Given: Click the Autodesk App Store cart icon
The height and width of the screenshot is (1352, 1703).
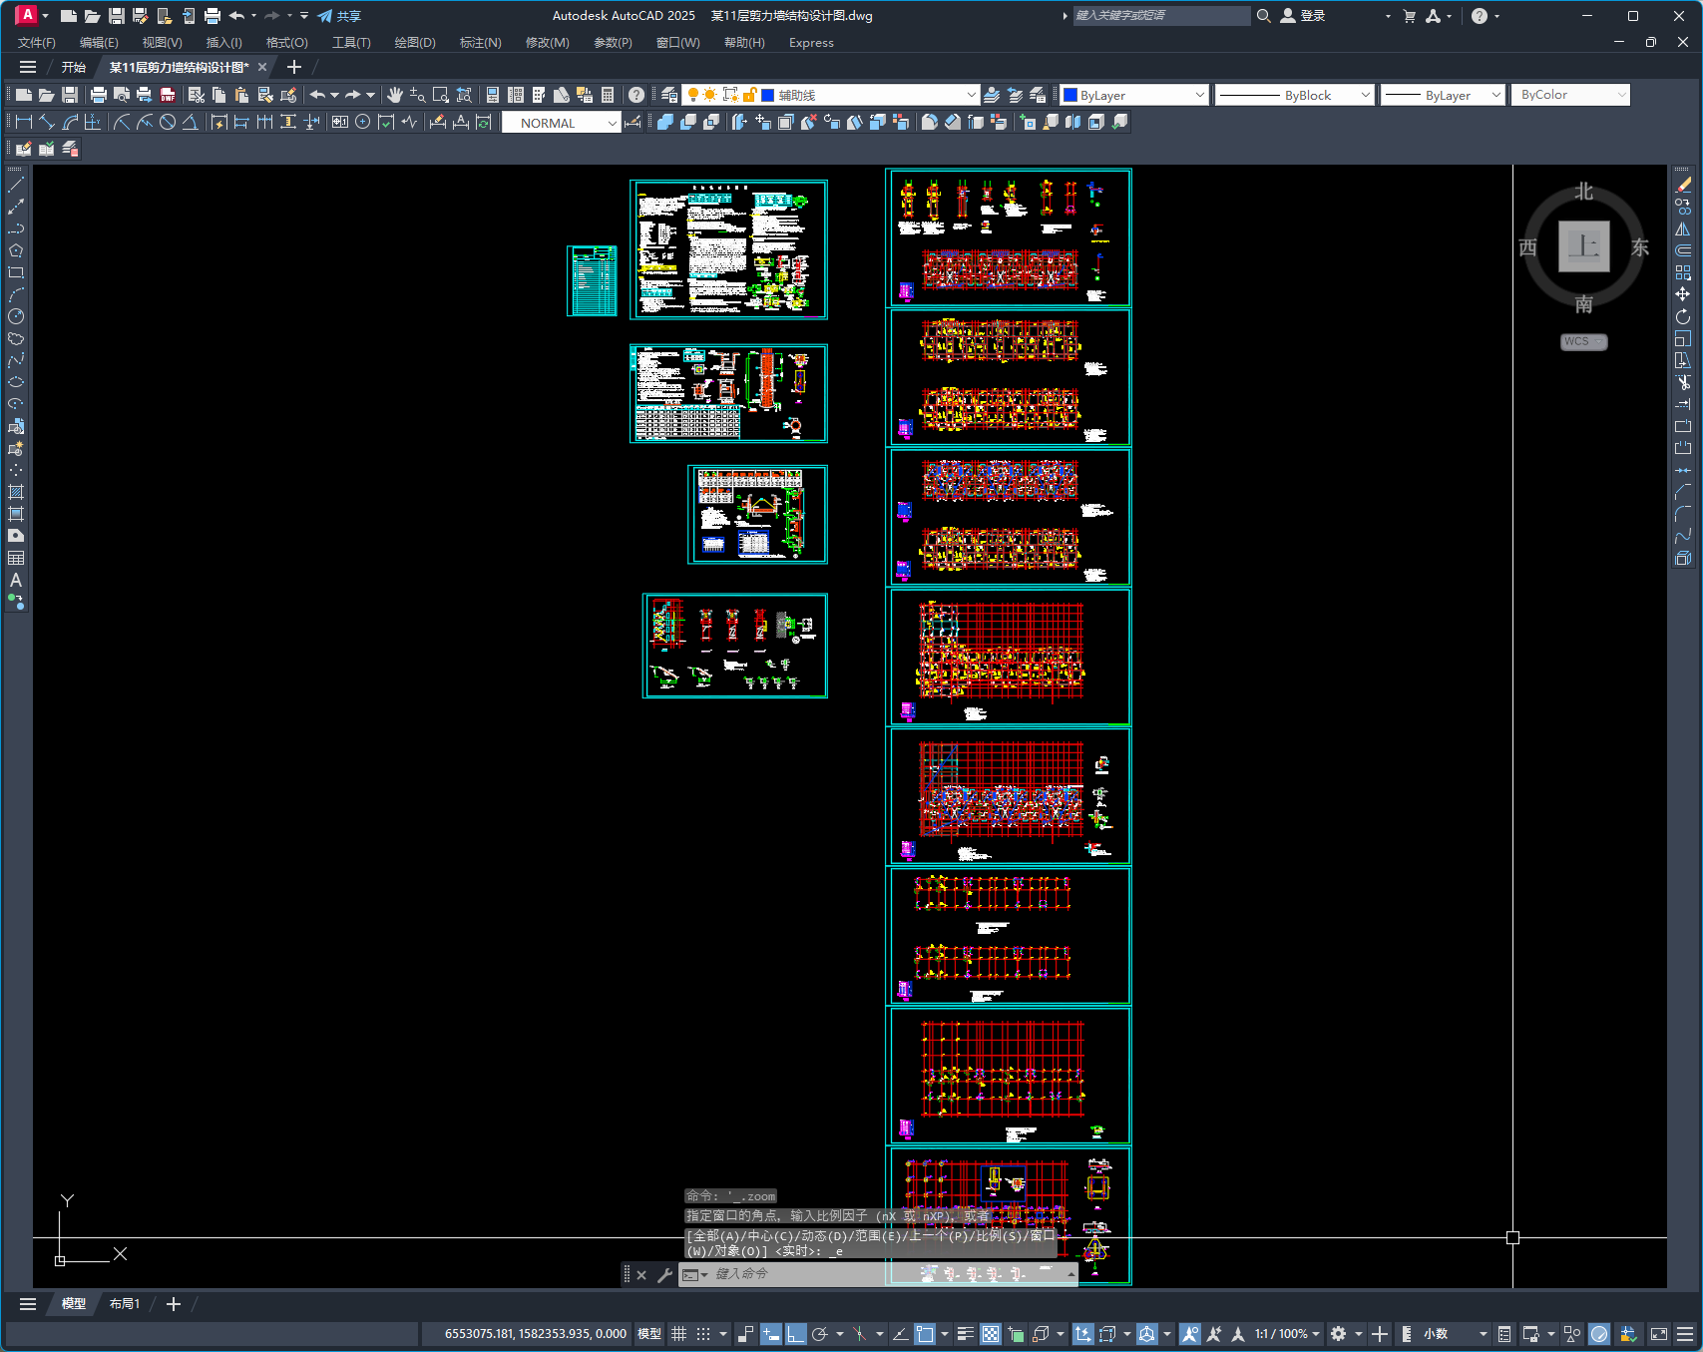Looking at the screenshot, I should point(1409,16).
